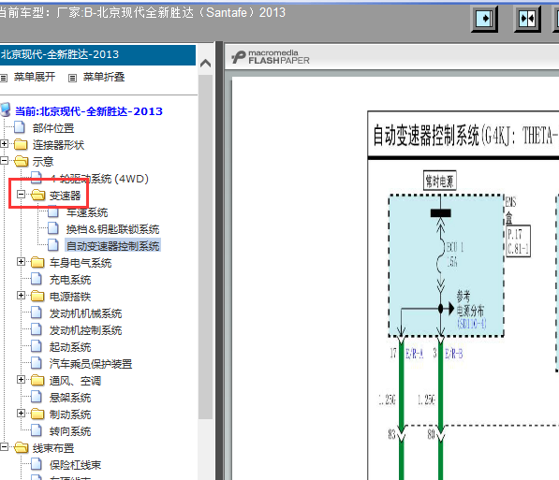The width and height of the screenshot is (559, 480).
Task: Expand the 电源搭铁 folder
Action: [21, 296]
